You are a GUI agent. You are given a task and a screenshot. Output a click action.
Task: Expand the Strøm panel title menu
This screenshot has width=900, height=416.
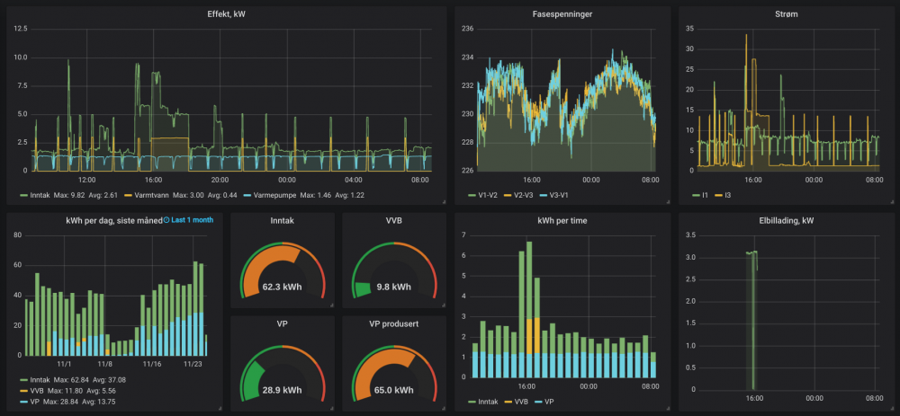tap(786, 13)
